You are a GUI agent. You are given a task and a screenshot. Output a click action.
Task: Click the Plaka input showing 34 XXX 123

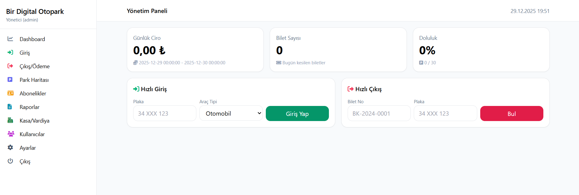click(165, 113)
